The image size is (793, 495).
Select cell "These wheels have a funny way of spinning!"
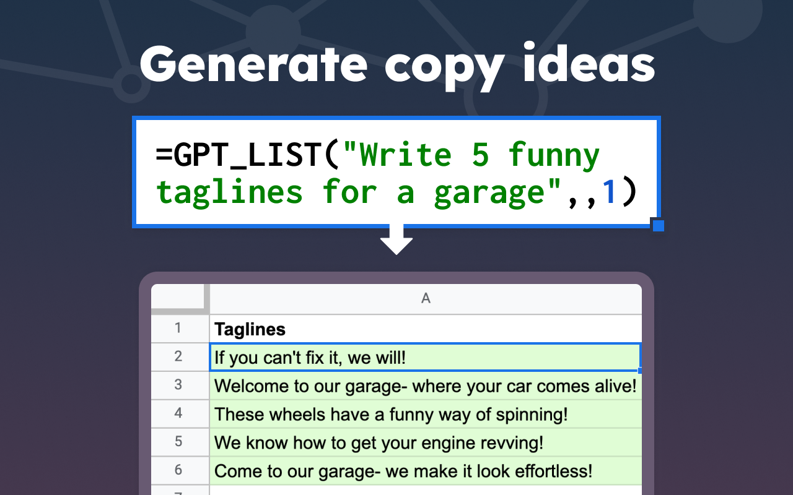tap(426, 415)
